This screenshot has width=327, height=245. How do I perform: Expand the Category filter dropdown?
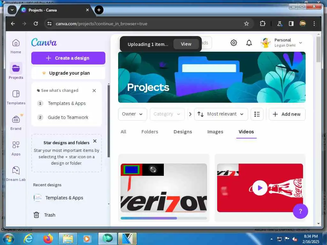click(x=167, y=114)
